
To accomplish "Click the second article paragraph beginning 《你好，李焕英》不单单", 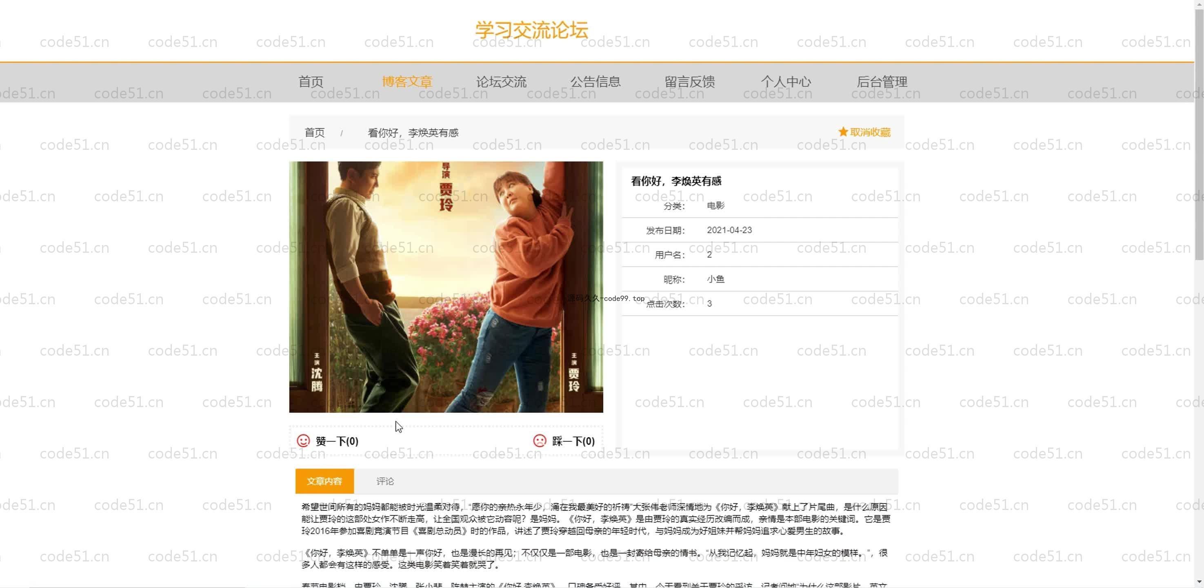I will 594,559.
